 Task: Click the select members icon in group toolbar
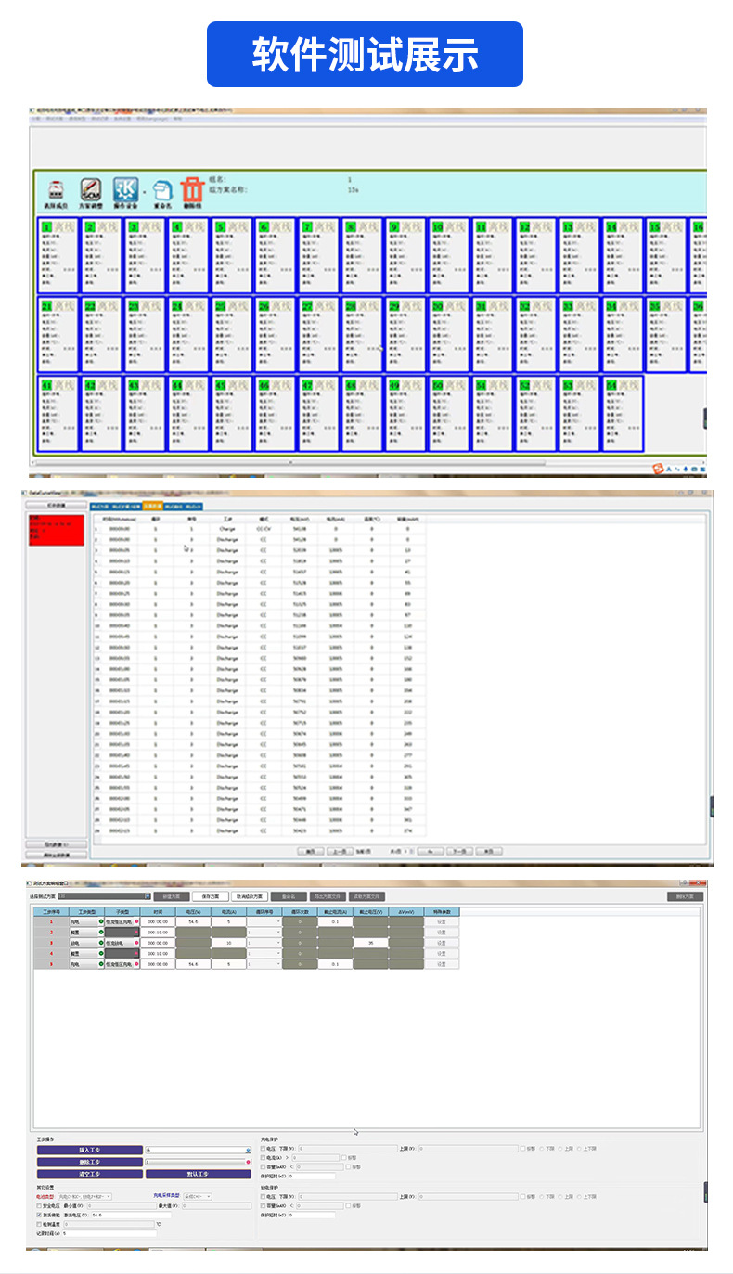tap(55, 191)
